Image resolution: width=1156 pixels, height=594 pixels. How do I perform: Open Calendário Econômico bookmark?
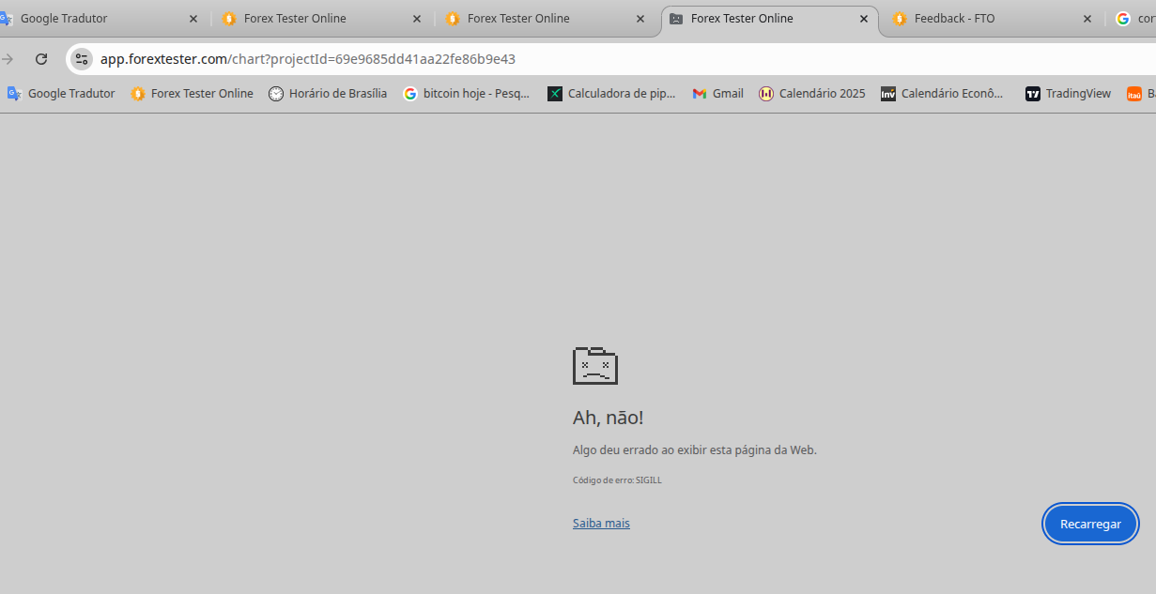coord(943,94)
